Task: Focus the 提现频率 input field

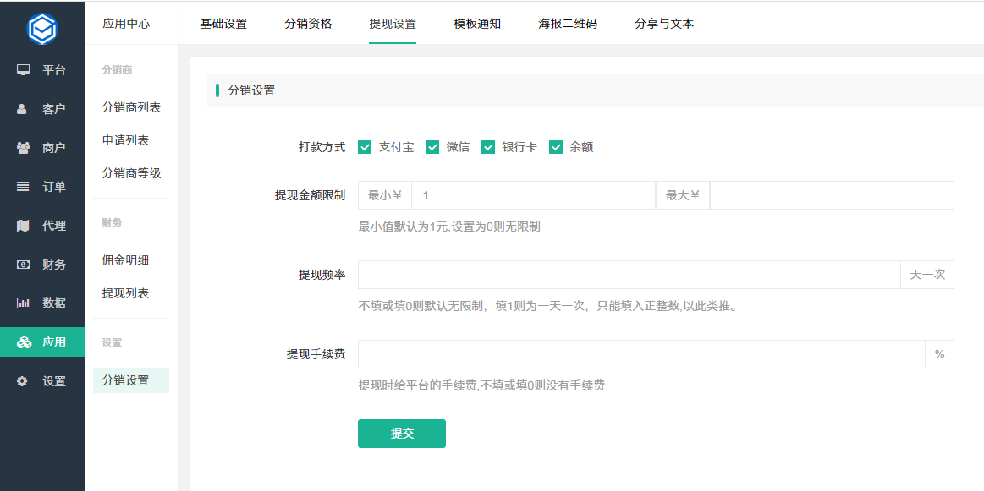Action: pos(629,275)
